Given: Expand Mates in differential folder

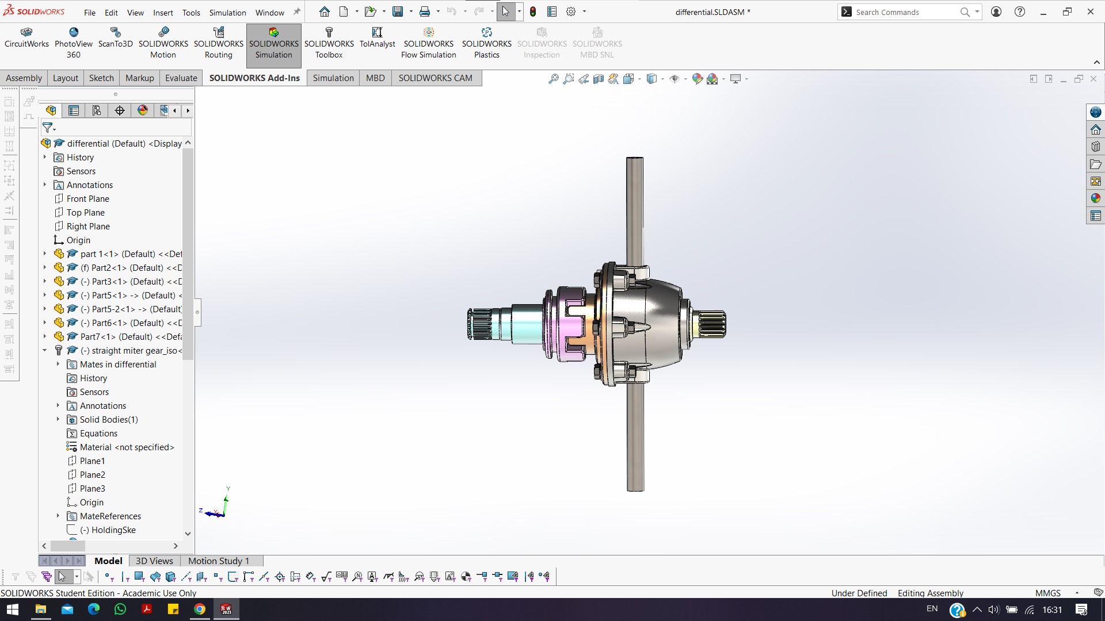Looking at the screenshot, I should [58, 364].
